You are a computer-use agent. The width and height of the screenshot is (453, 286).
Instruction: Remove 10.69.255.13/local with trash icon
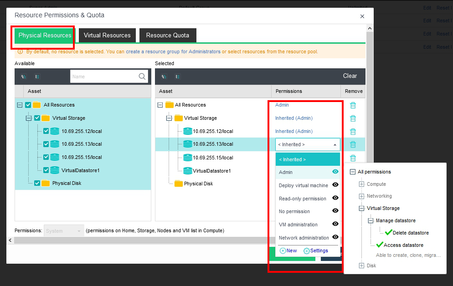pyautogui.click(x=353, y=144)
